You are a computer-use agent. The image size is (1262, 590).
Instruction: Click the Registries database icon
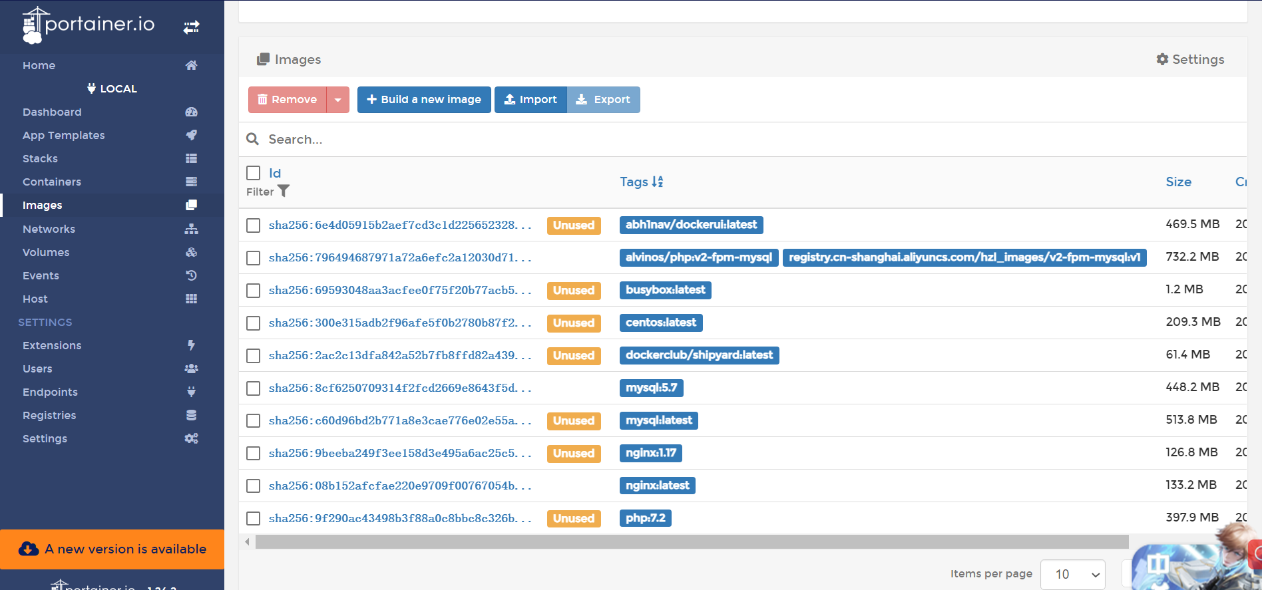[191, 415]
